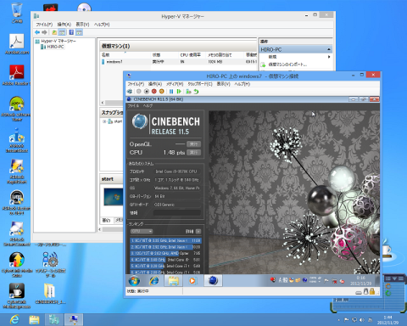Open 操作(A) menu in VM connection window

[x=155, y=84]
